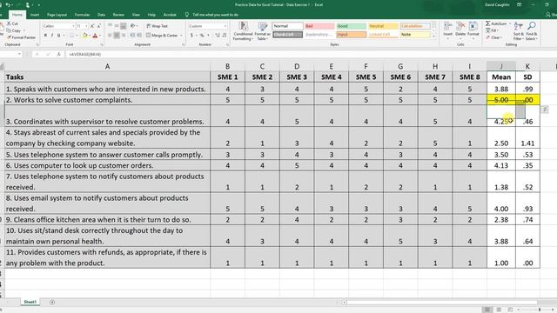Click the Increase Decimal icon
557x313 pixels.
pyautogui.click(x=218, y=36)
